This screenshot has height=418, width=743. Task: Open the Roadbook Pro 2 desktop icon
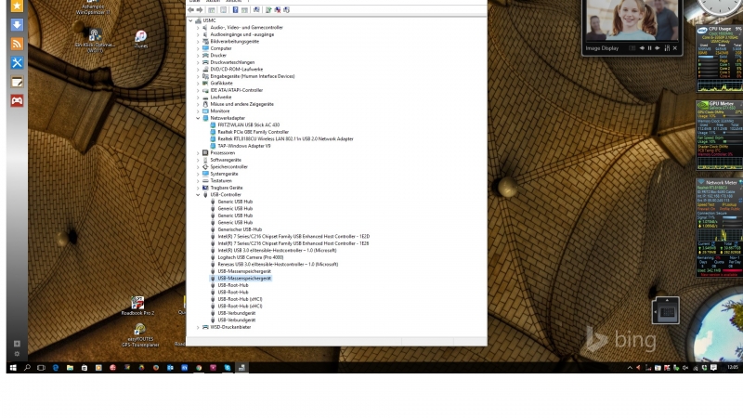[x=137, y=305]
